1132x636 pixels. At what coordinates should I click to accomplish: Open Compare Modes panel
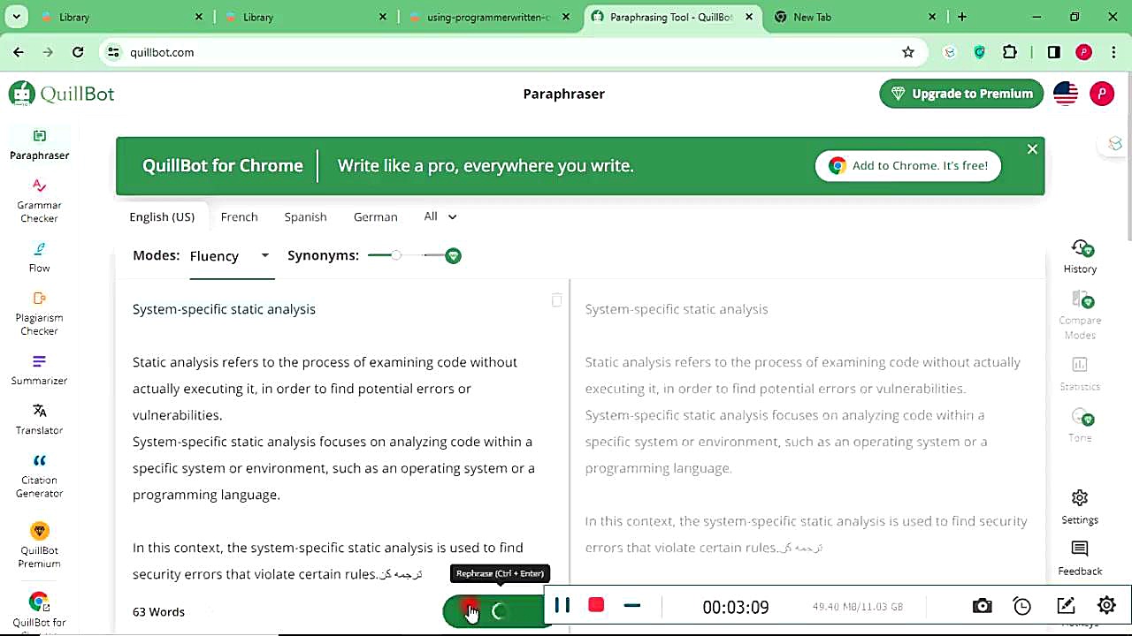(x=1080, y=315)
